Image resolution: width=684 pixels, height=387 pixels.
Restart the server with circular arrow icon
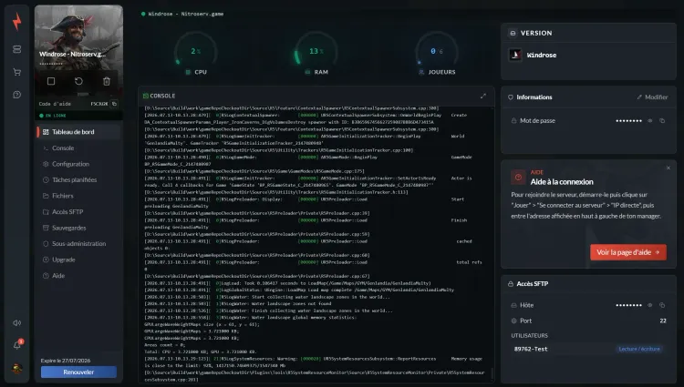(x=78, y=81)
